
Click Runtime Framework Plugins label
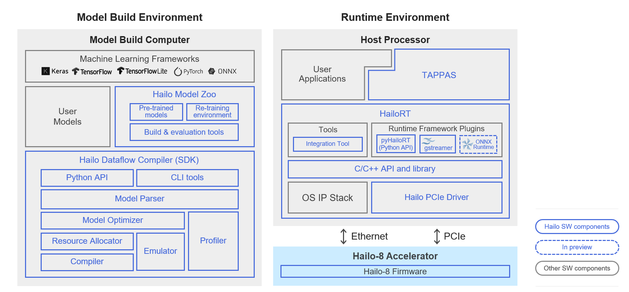click(x=436, y=129)
